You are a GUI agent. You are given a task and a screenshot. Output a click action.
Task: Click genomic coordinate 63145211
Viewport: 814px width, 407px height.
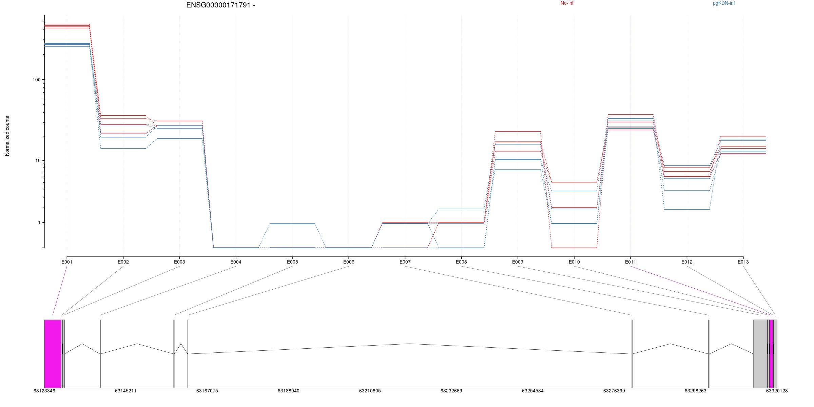pyautogui.click(x=125, y=391)
